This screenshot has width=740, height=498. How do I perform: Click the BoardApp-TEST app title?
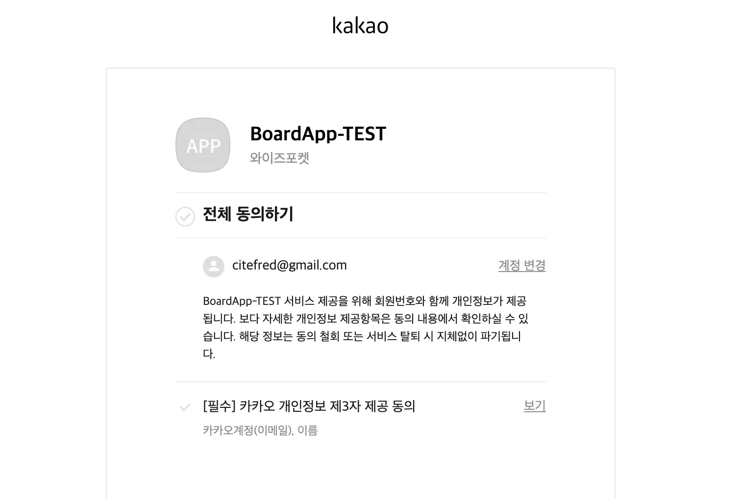click(318, 134)
